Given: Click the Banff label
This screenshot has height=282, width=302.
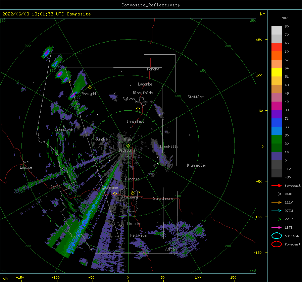Looking at the screenshot, I should (x=55, y=187).
